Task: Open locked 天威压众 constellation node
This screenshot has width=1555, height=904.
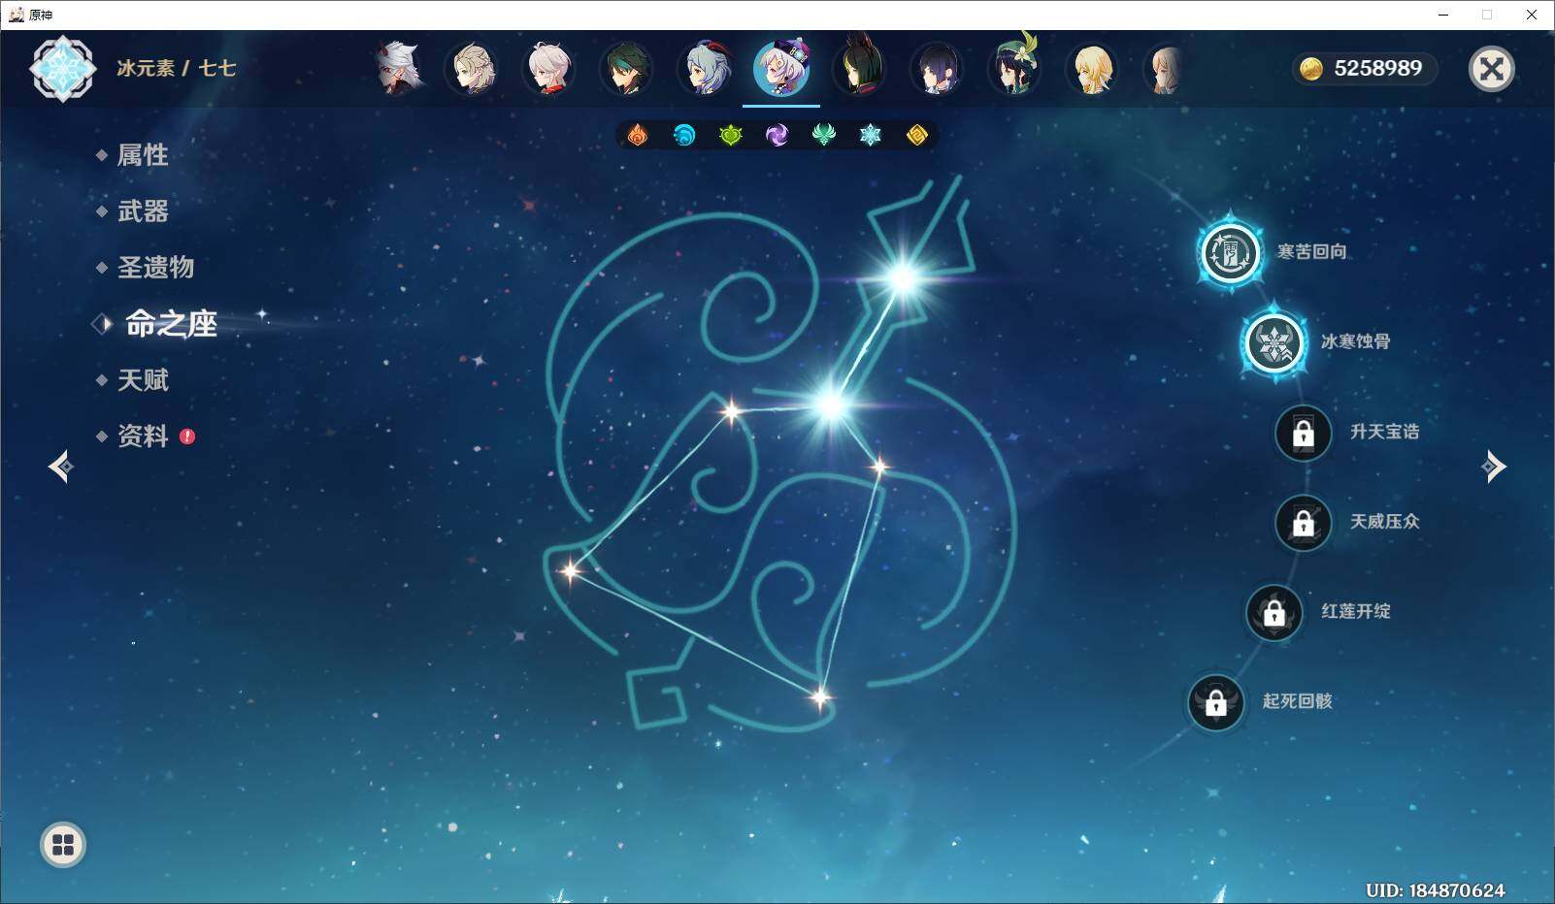Action: coord(1303,523)
